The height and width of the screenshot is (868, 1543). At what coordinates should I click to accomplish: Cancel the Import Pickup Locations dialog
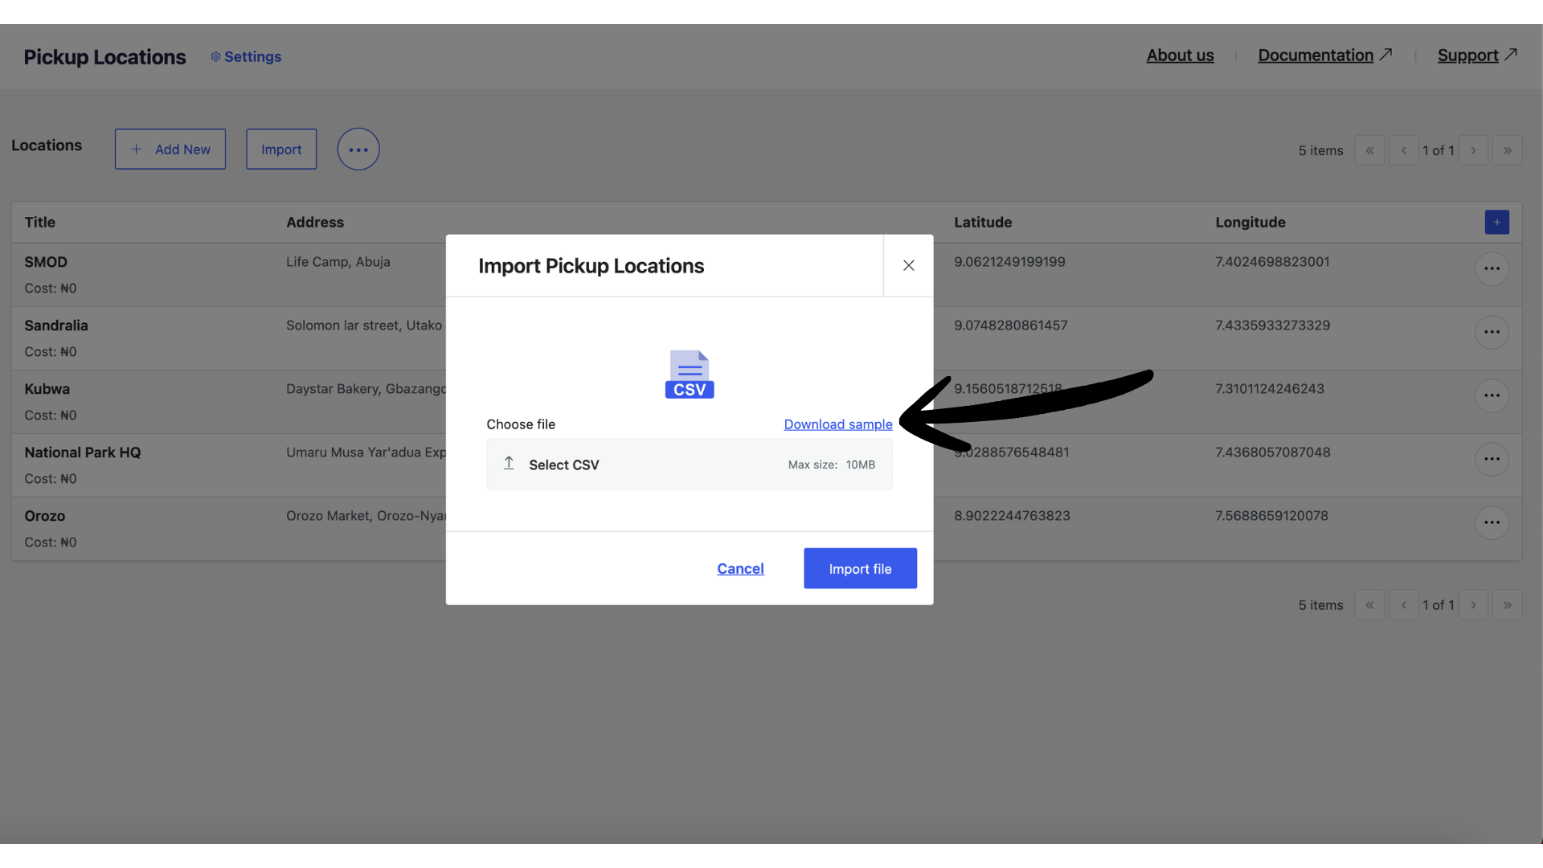pos(740,568)
